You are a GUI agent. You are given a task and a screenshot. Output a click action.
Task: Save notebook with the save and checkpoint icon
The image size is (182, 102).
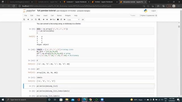point(24,20)
